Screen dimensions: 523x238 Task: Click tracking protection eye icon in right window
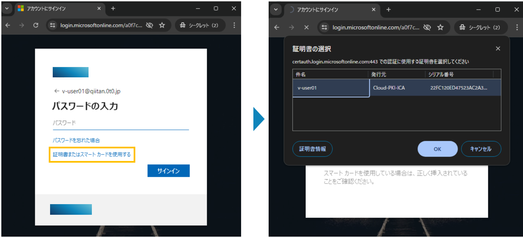point(427,27)
